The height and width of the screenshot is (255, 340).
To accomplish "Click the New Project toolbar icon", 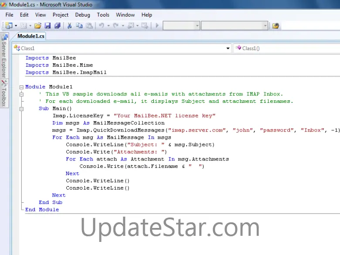I will (9, 26).
